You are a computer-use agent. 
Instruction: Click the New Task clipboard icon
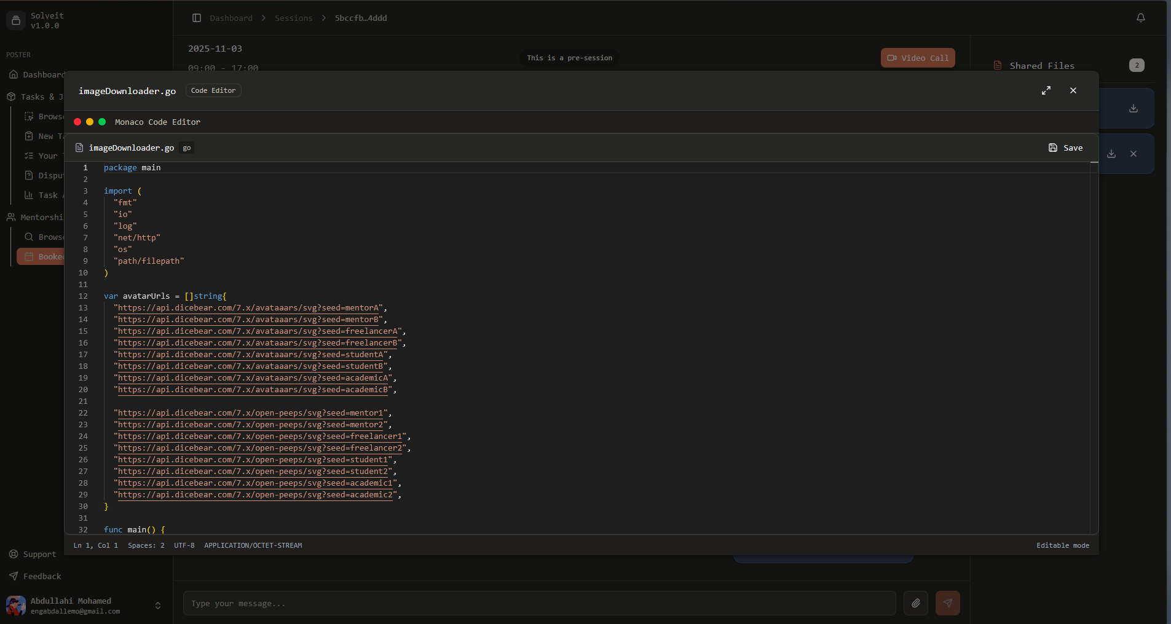click(28, 136)
